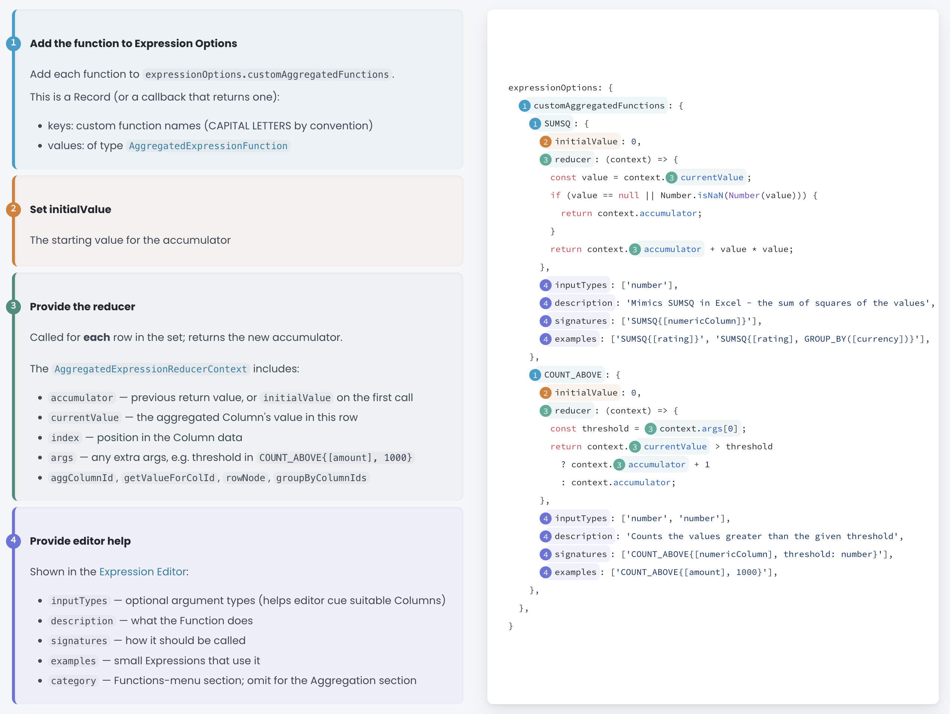Click the 'groupByColumnIds' code term
The height and width of the screenshot is (714, 950).
321,478
